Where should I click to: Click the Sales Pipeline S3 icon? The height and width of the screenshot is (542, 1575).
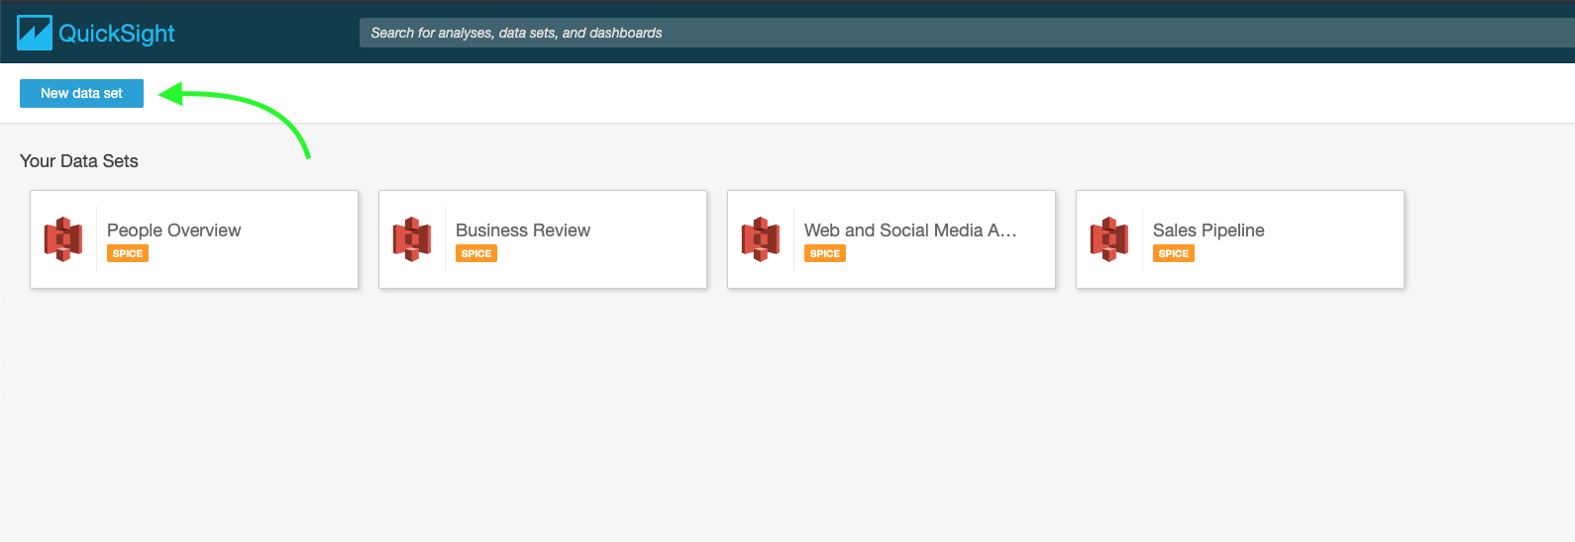click(x=1109, y=239)
